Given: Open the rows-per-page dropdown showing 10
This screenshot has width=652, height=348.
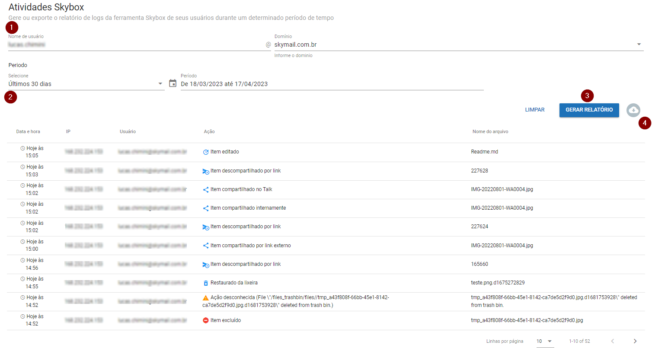Looking at the screenshot, I should pyautogui.click(x=545, y=341).
